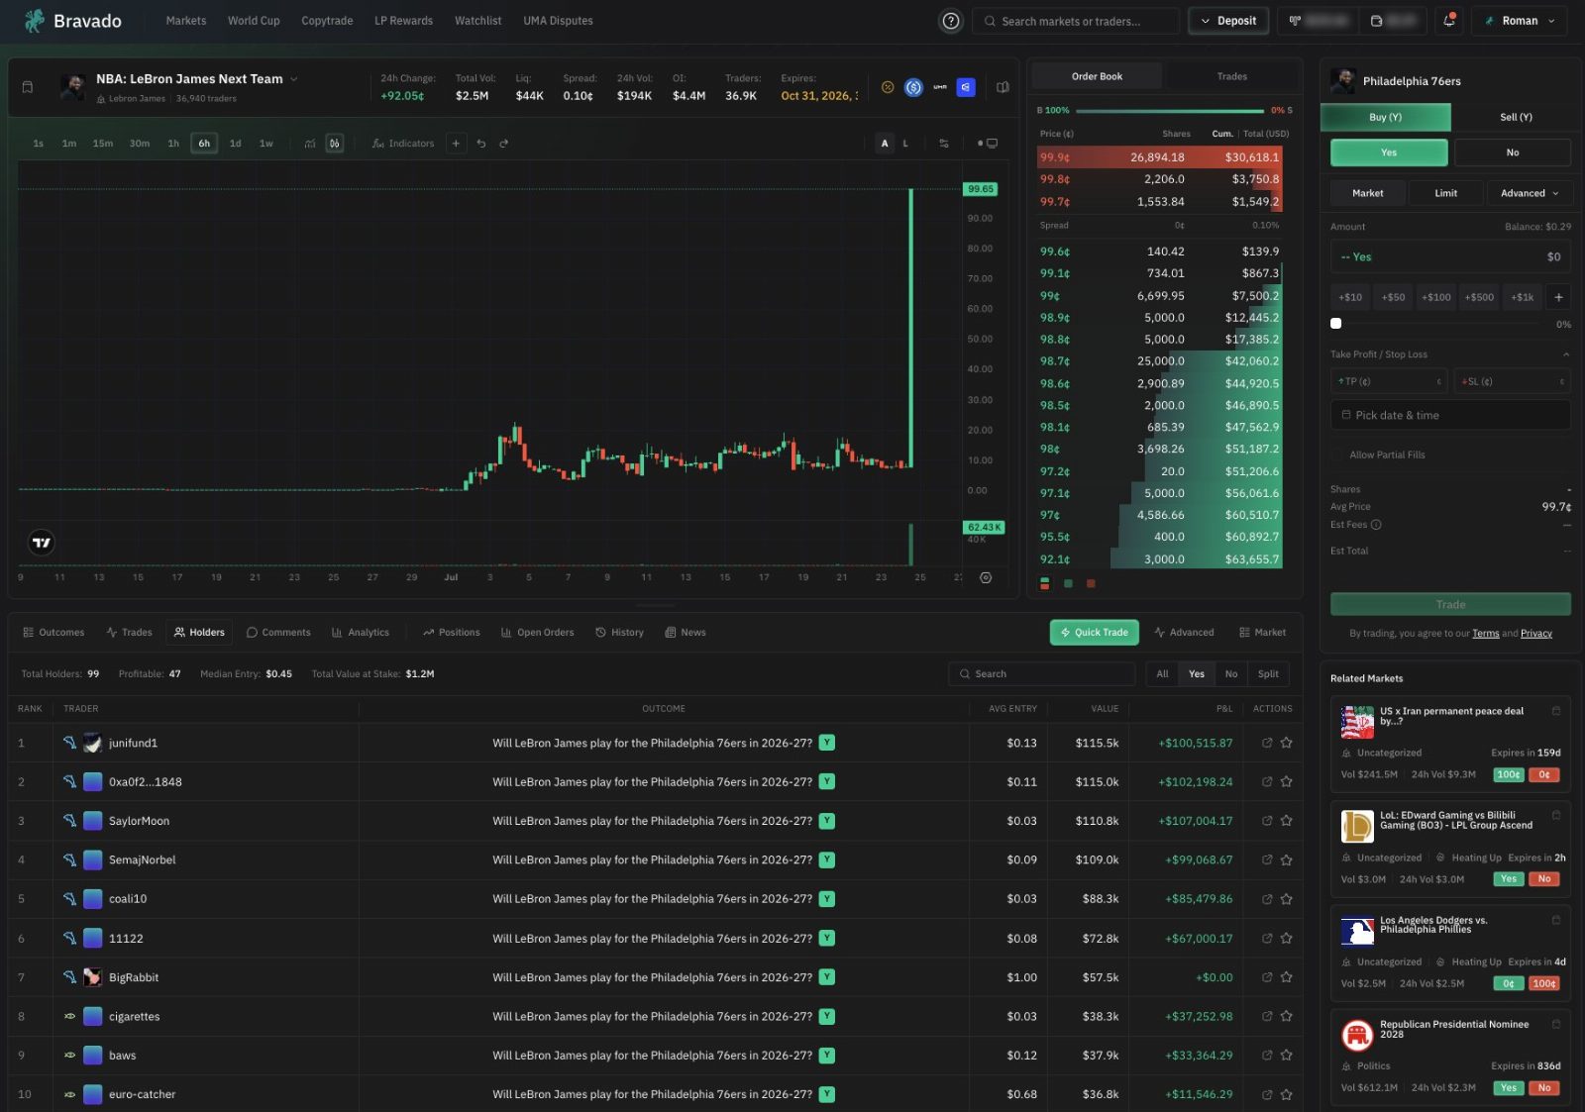Set the chart interval to 1d
The image size is (1585, 1112).
point(235,144)
